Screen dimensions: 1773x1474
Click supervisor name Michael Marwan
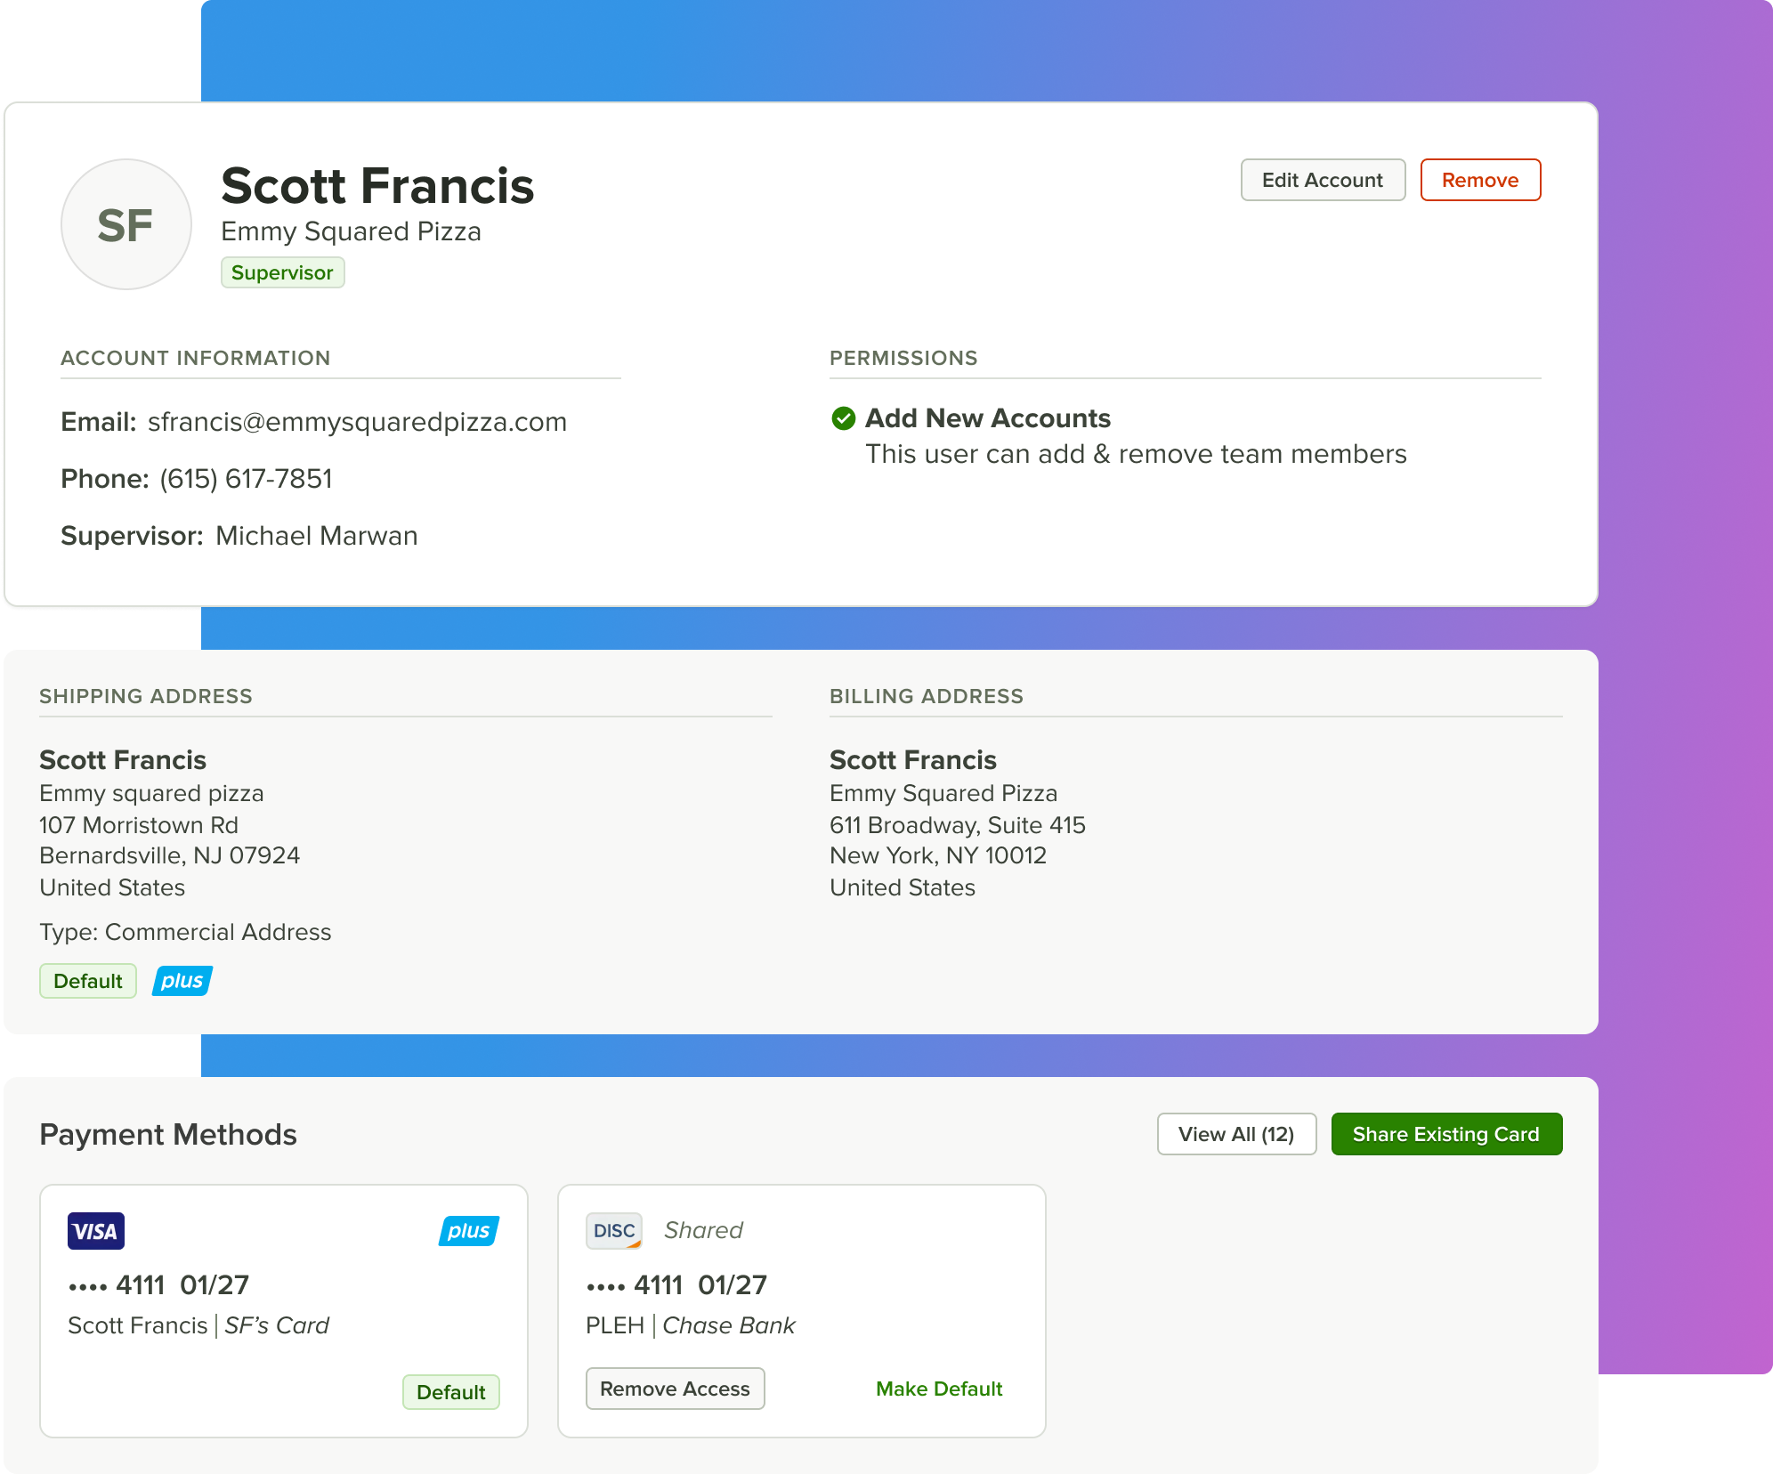click(x=316, y=536)
